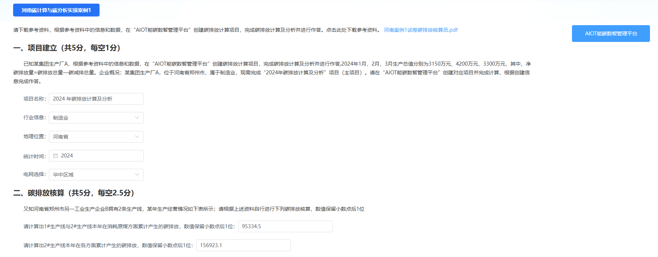Screen dimensions: 658x257
Task: Click the chevron arrow in 行业信息 box
Action: [137, 118]
